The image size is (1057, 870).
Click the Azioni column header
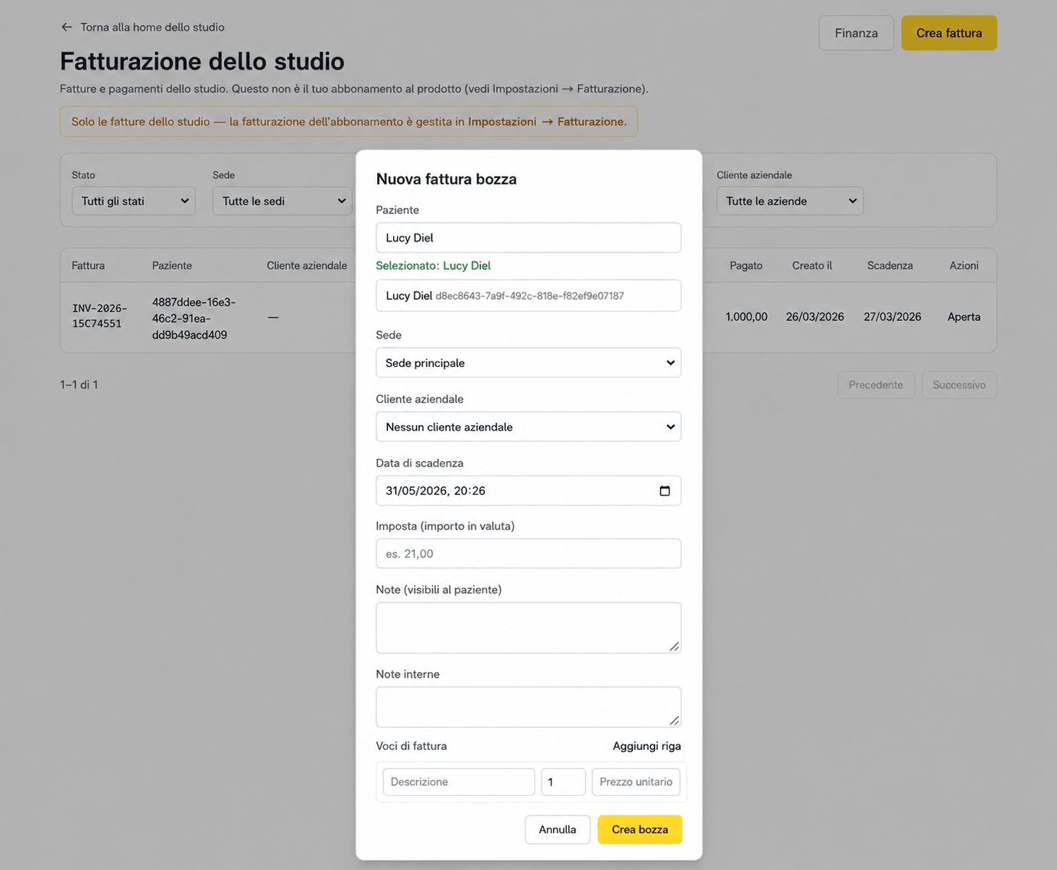pos(964,265)
